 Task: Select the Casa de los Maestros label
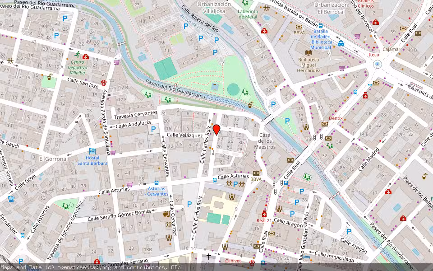click(x=265, y=141)
